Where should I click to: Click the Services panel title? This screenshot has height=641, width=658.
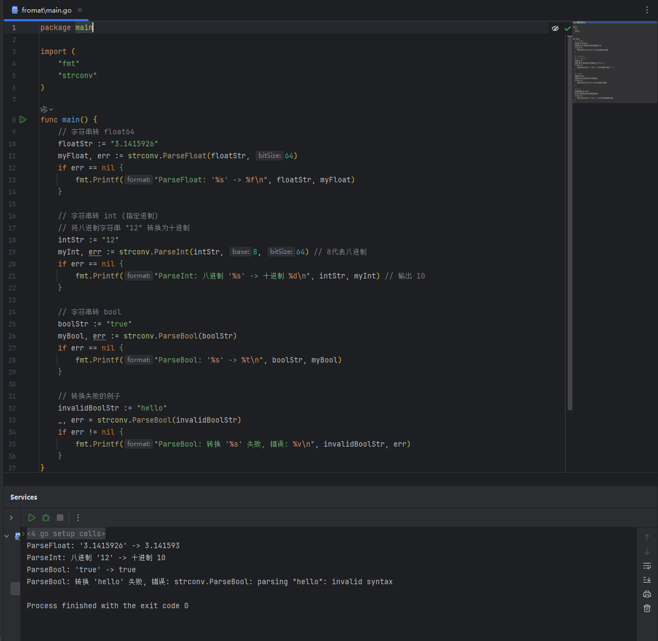[24, 497]
